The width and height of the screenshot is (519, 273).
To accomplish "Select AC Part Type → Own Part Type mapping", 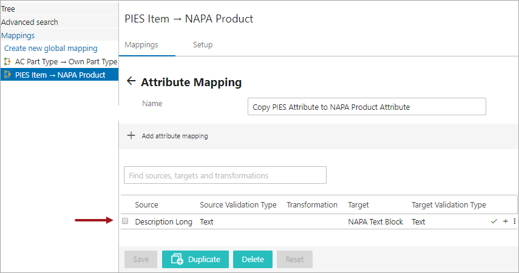I will coord(66,61).
